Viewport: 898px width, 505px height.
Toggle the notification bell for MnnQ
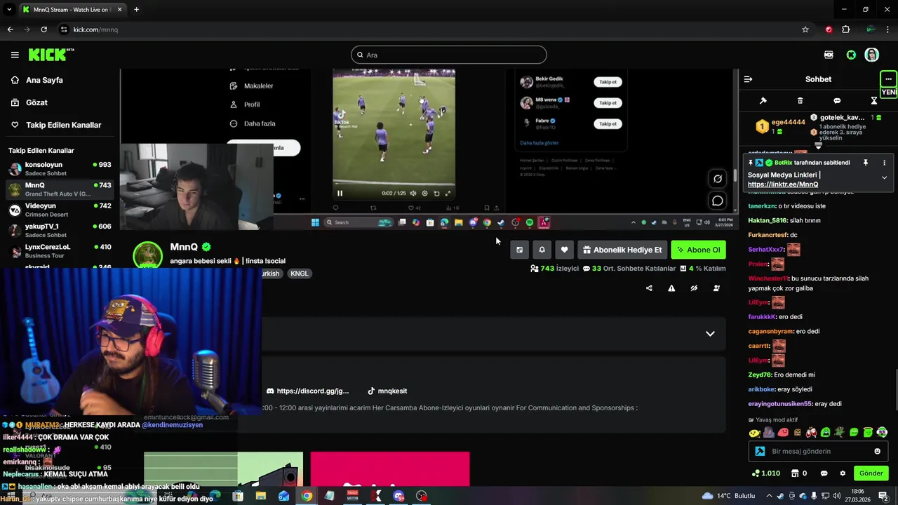542,250
